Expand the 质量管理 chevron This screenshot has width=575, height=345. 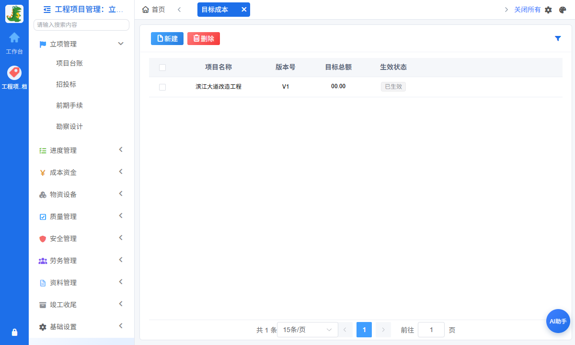[121, 216]
